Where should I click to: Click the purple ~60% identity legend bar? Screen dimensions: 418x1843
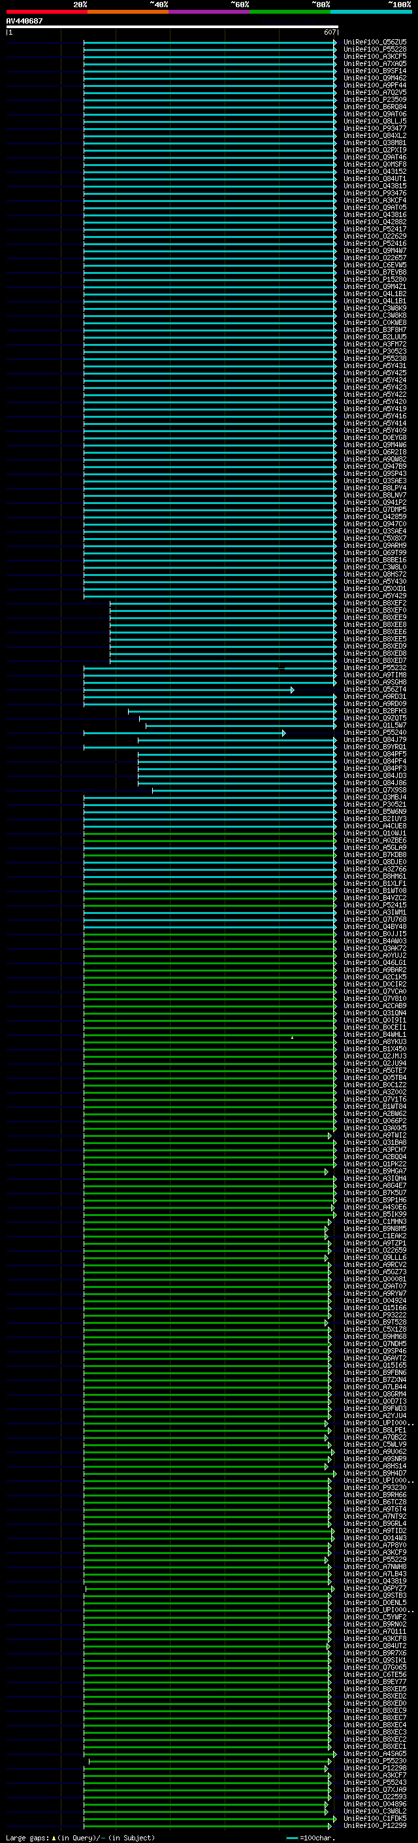pyautogui.click(x=210, y=12)
